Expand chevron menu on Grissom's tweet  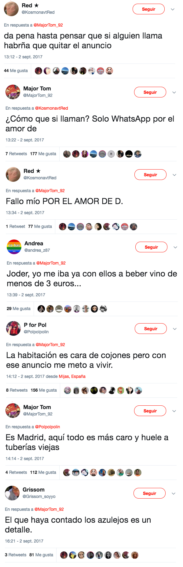pyautogui.click(x=174, y=493)
